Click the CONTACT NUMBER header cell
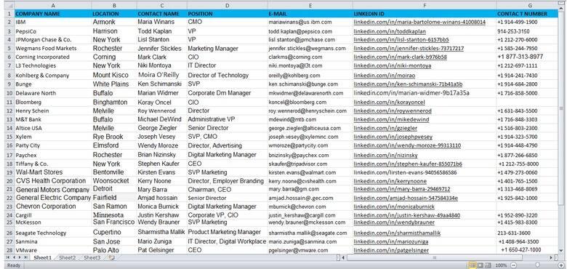The width and height of the screenshot is (567, 269). (527, 14)
